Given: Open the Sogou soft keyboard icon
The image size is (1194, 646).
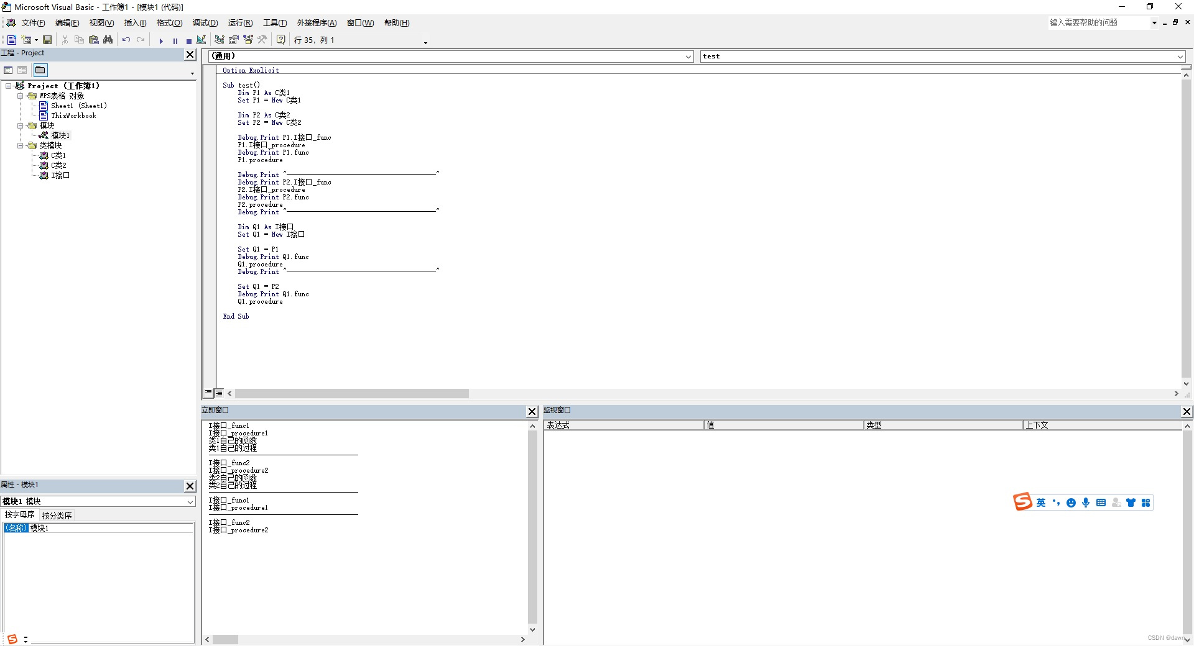Looking at the screenshot, I should [1101, 503].
